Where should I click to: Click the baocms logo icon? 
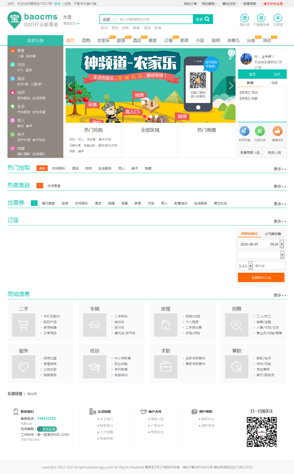tap(14, 20)
